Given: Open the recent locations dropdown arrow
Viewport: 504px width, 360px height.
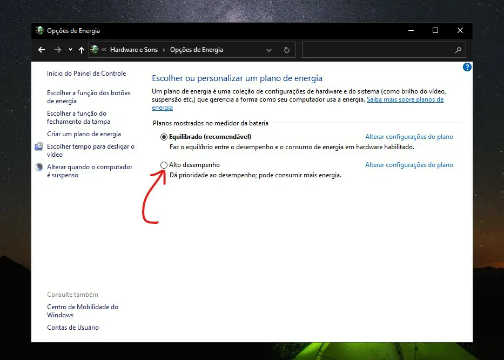Looking at the screenshot, I should 70,50.
